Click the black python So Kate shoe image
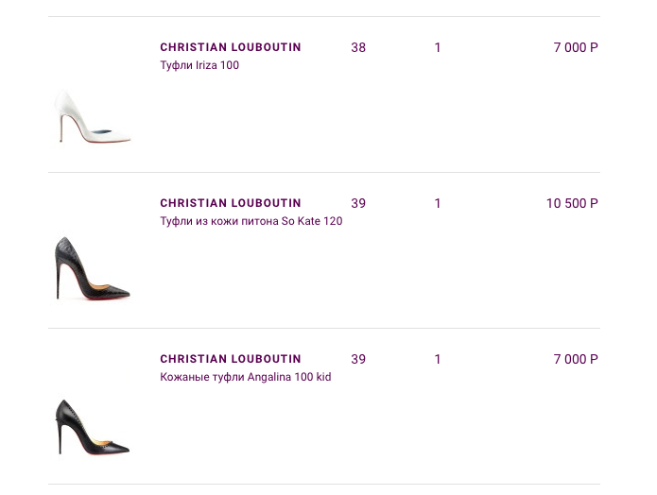657x495 pixels. coord(92,269)
